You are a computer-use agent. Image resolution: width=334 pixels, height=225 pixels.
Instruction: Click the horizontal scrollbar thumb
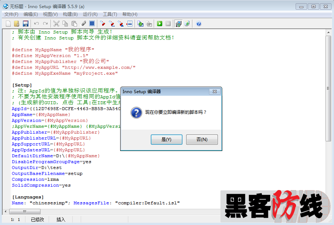pyautogui.click(x=25, y=212)
